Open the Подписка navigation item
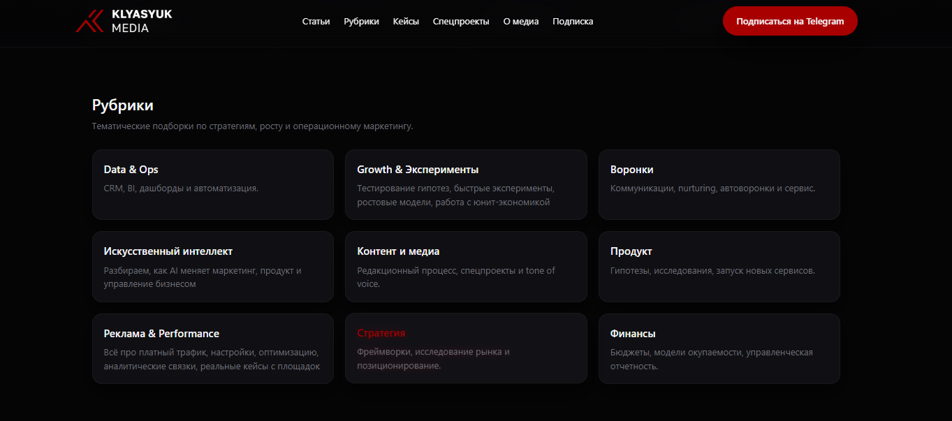The image size is (952, 421). point(572,21)
